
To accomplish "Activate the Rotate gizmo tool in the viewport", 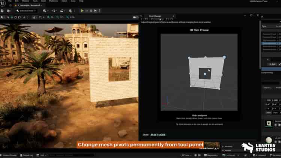I will pos(16,17).
